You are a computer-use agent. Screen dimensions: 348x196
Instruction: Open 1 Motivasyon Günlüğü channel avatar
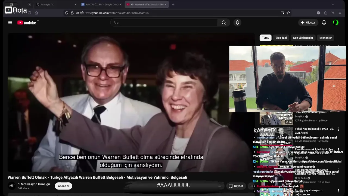[12, 186]
